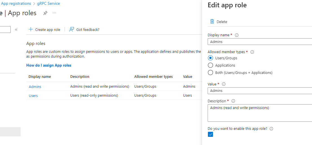Open the Users app role row link
The height and width of the screenshot is (145, 312).
(33, 96)
